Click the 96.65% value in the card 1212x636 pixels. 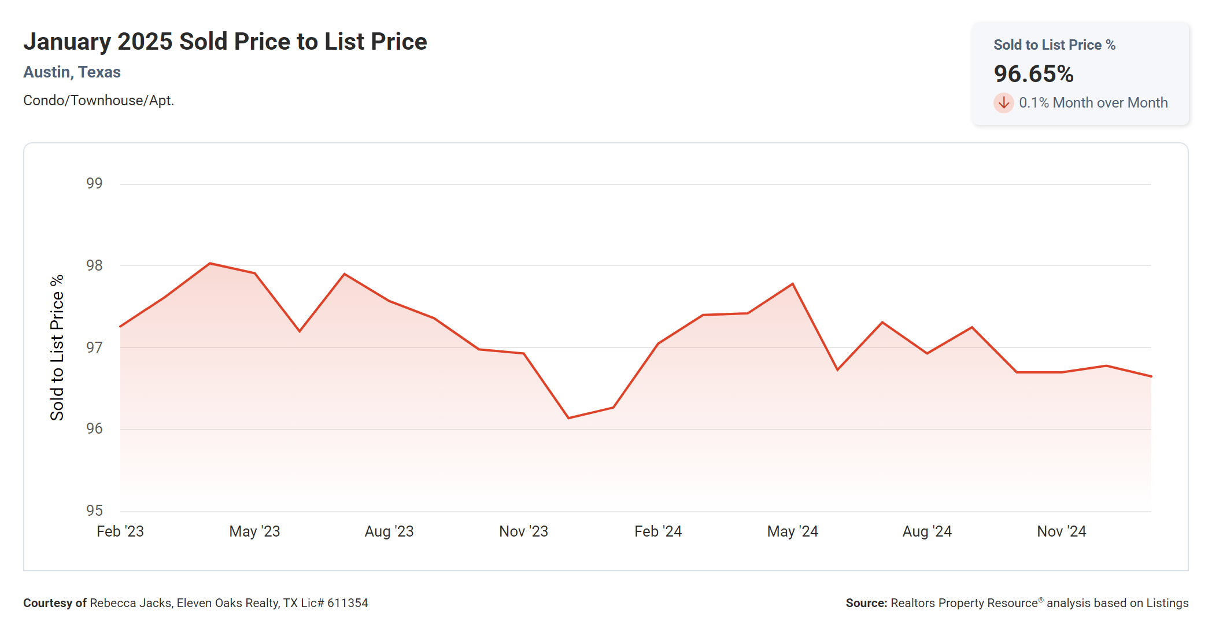pyautogui.click(x=1033, y=74)
